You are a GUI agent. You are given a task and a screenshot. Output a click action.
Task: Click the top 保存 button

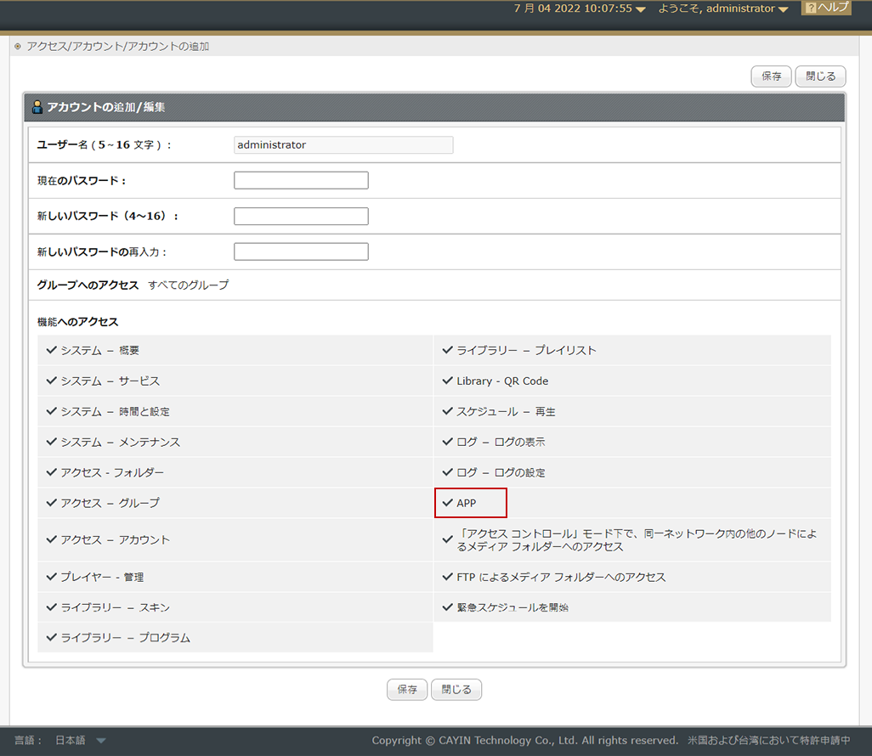771,76
